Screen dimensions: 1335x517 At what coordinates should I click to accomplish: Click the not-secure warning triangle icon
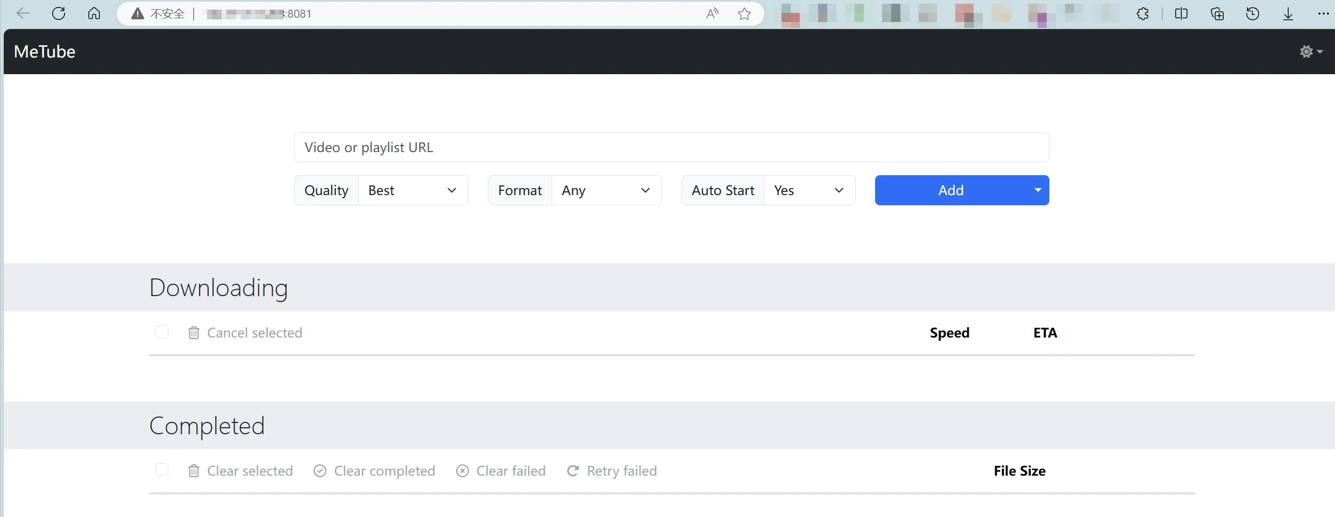[138, 13]
